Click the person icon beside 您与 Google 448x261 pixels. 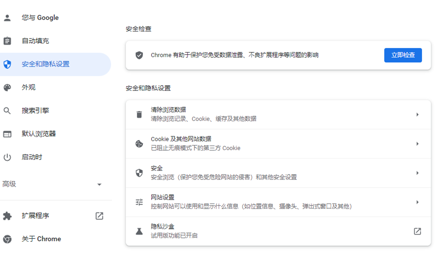click(7, 18)
